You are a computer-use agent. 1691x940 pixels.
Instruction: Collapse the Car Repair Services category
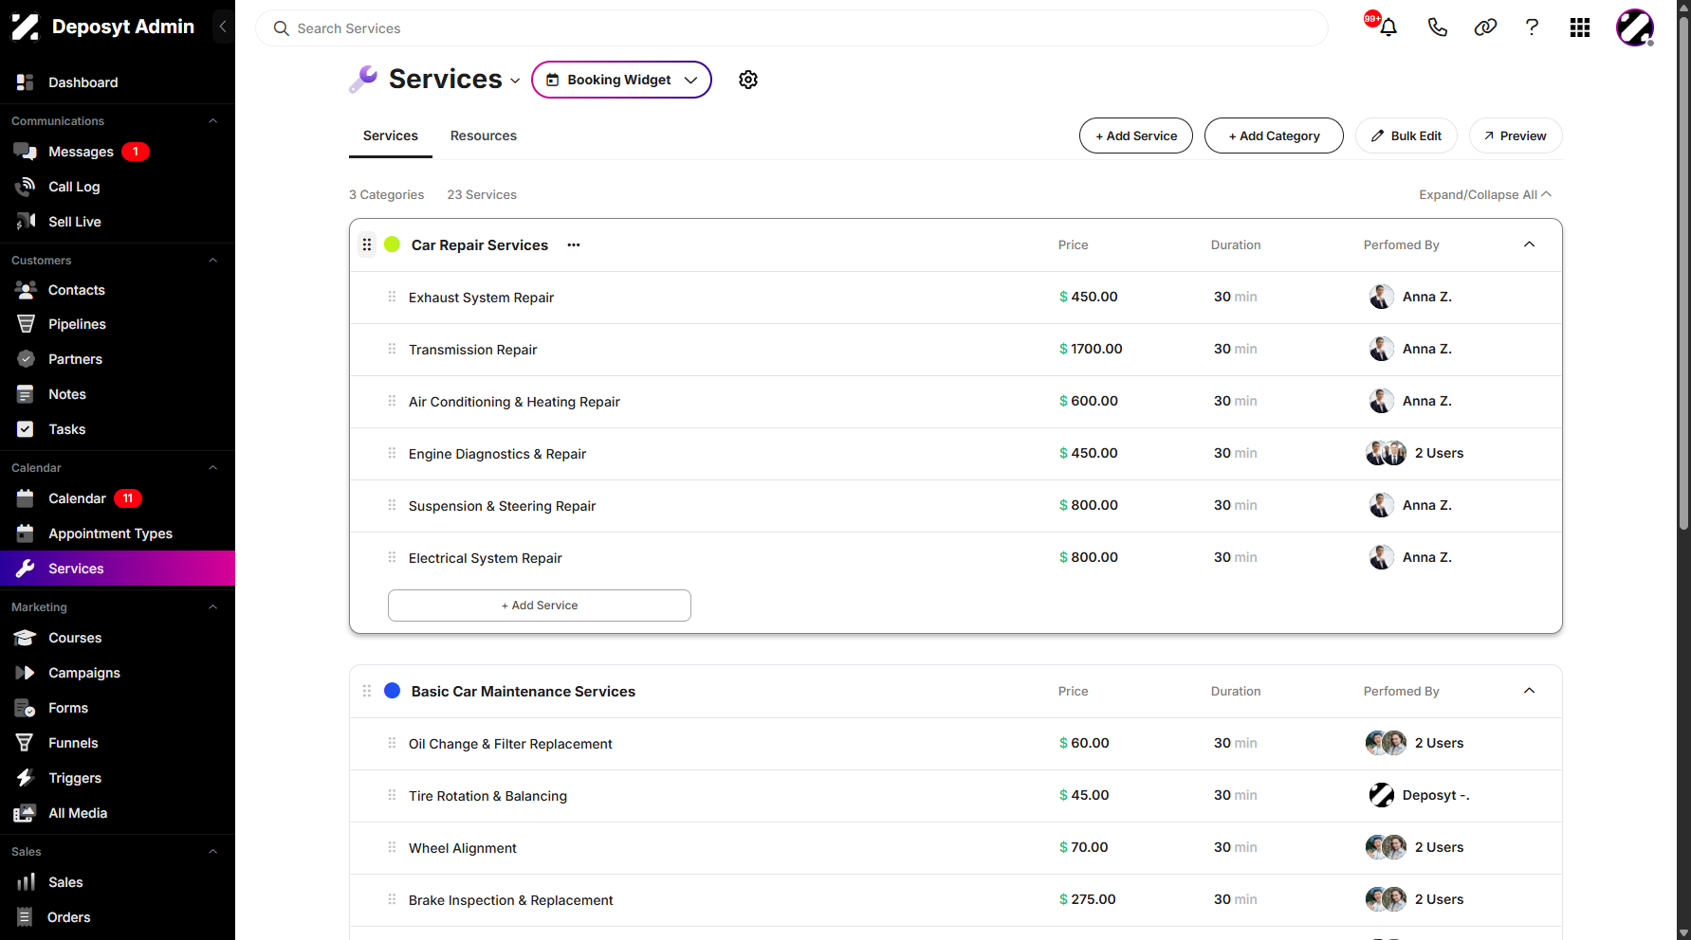[x=1529, y=244]
